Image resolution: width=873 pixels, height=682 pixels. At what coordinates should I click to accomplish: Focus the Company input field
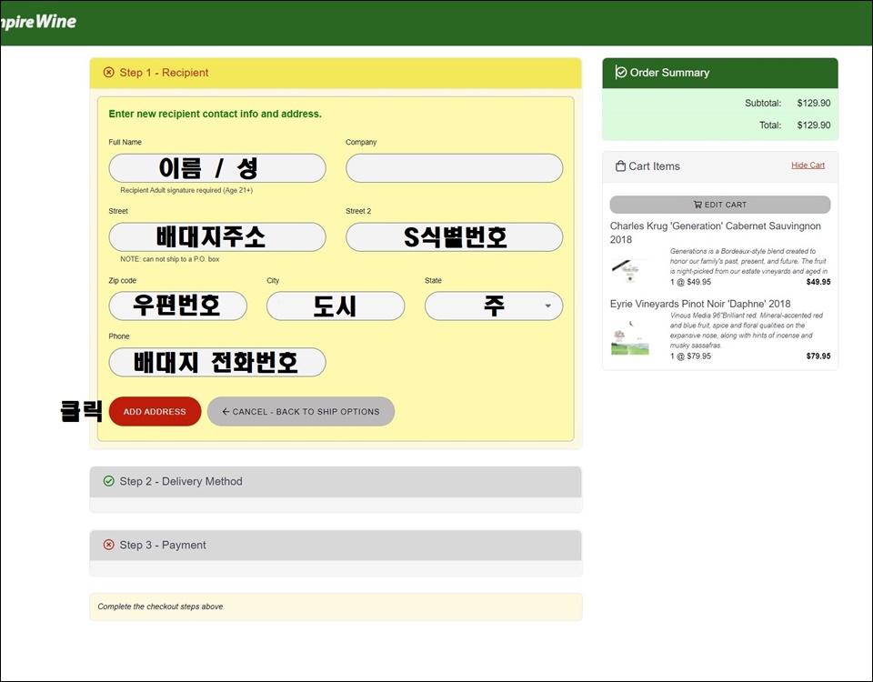pyautogui.click(x=455, y=168)
